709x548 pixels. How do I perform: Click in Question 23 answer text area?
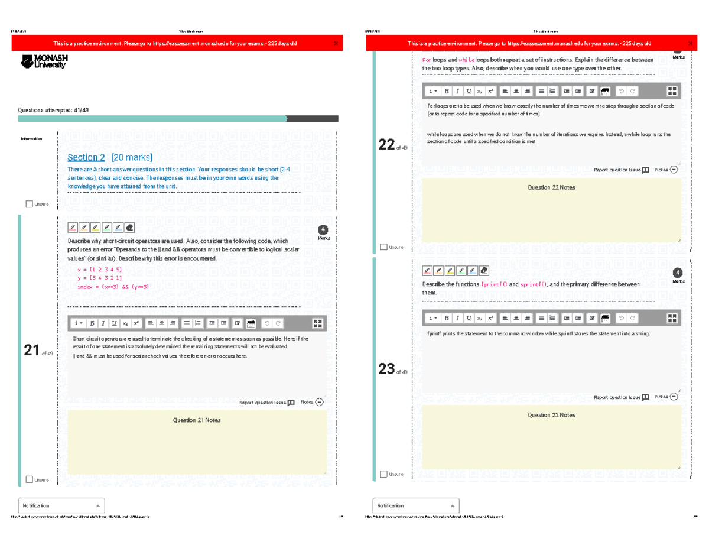[551, 359]
